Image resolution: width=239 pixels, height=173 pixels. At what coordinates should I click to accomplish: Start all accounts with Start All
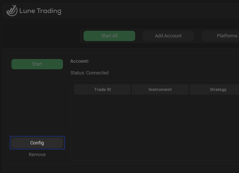pos(109,36)
